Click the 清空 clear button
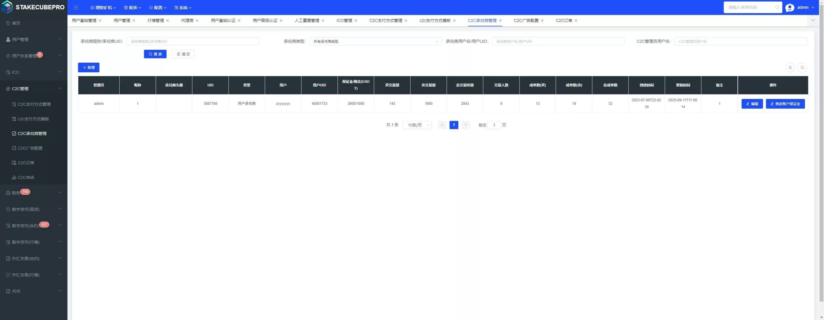824x320 pixels. coord(183,54)
